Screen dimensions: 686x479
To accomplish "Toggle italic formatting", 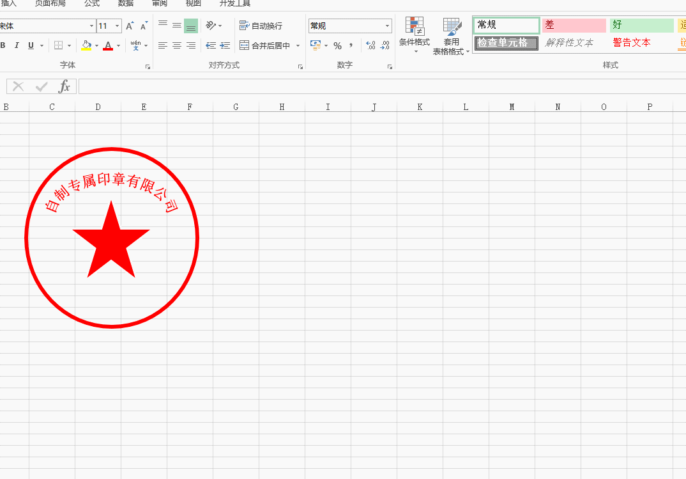I will point(17,46).
